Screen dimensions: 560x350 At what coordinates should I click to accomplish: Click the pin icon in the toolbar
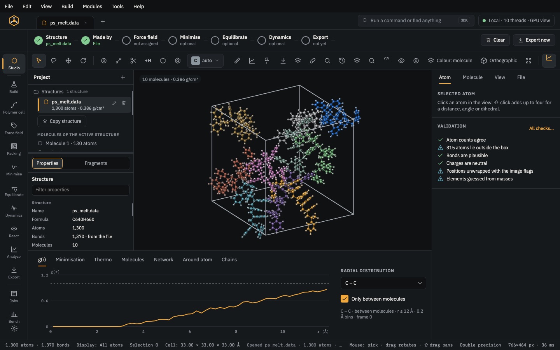pos(267,61)
